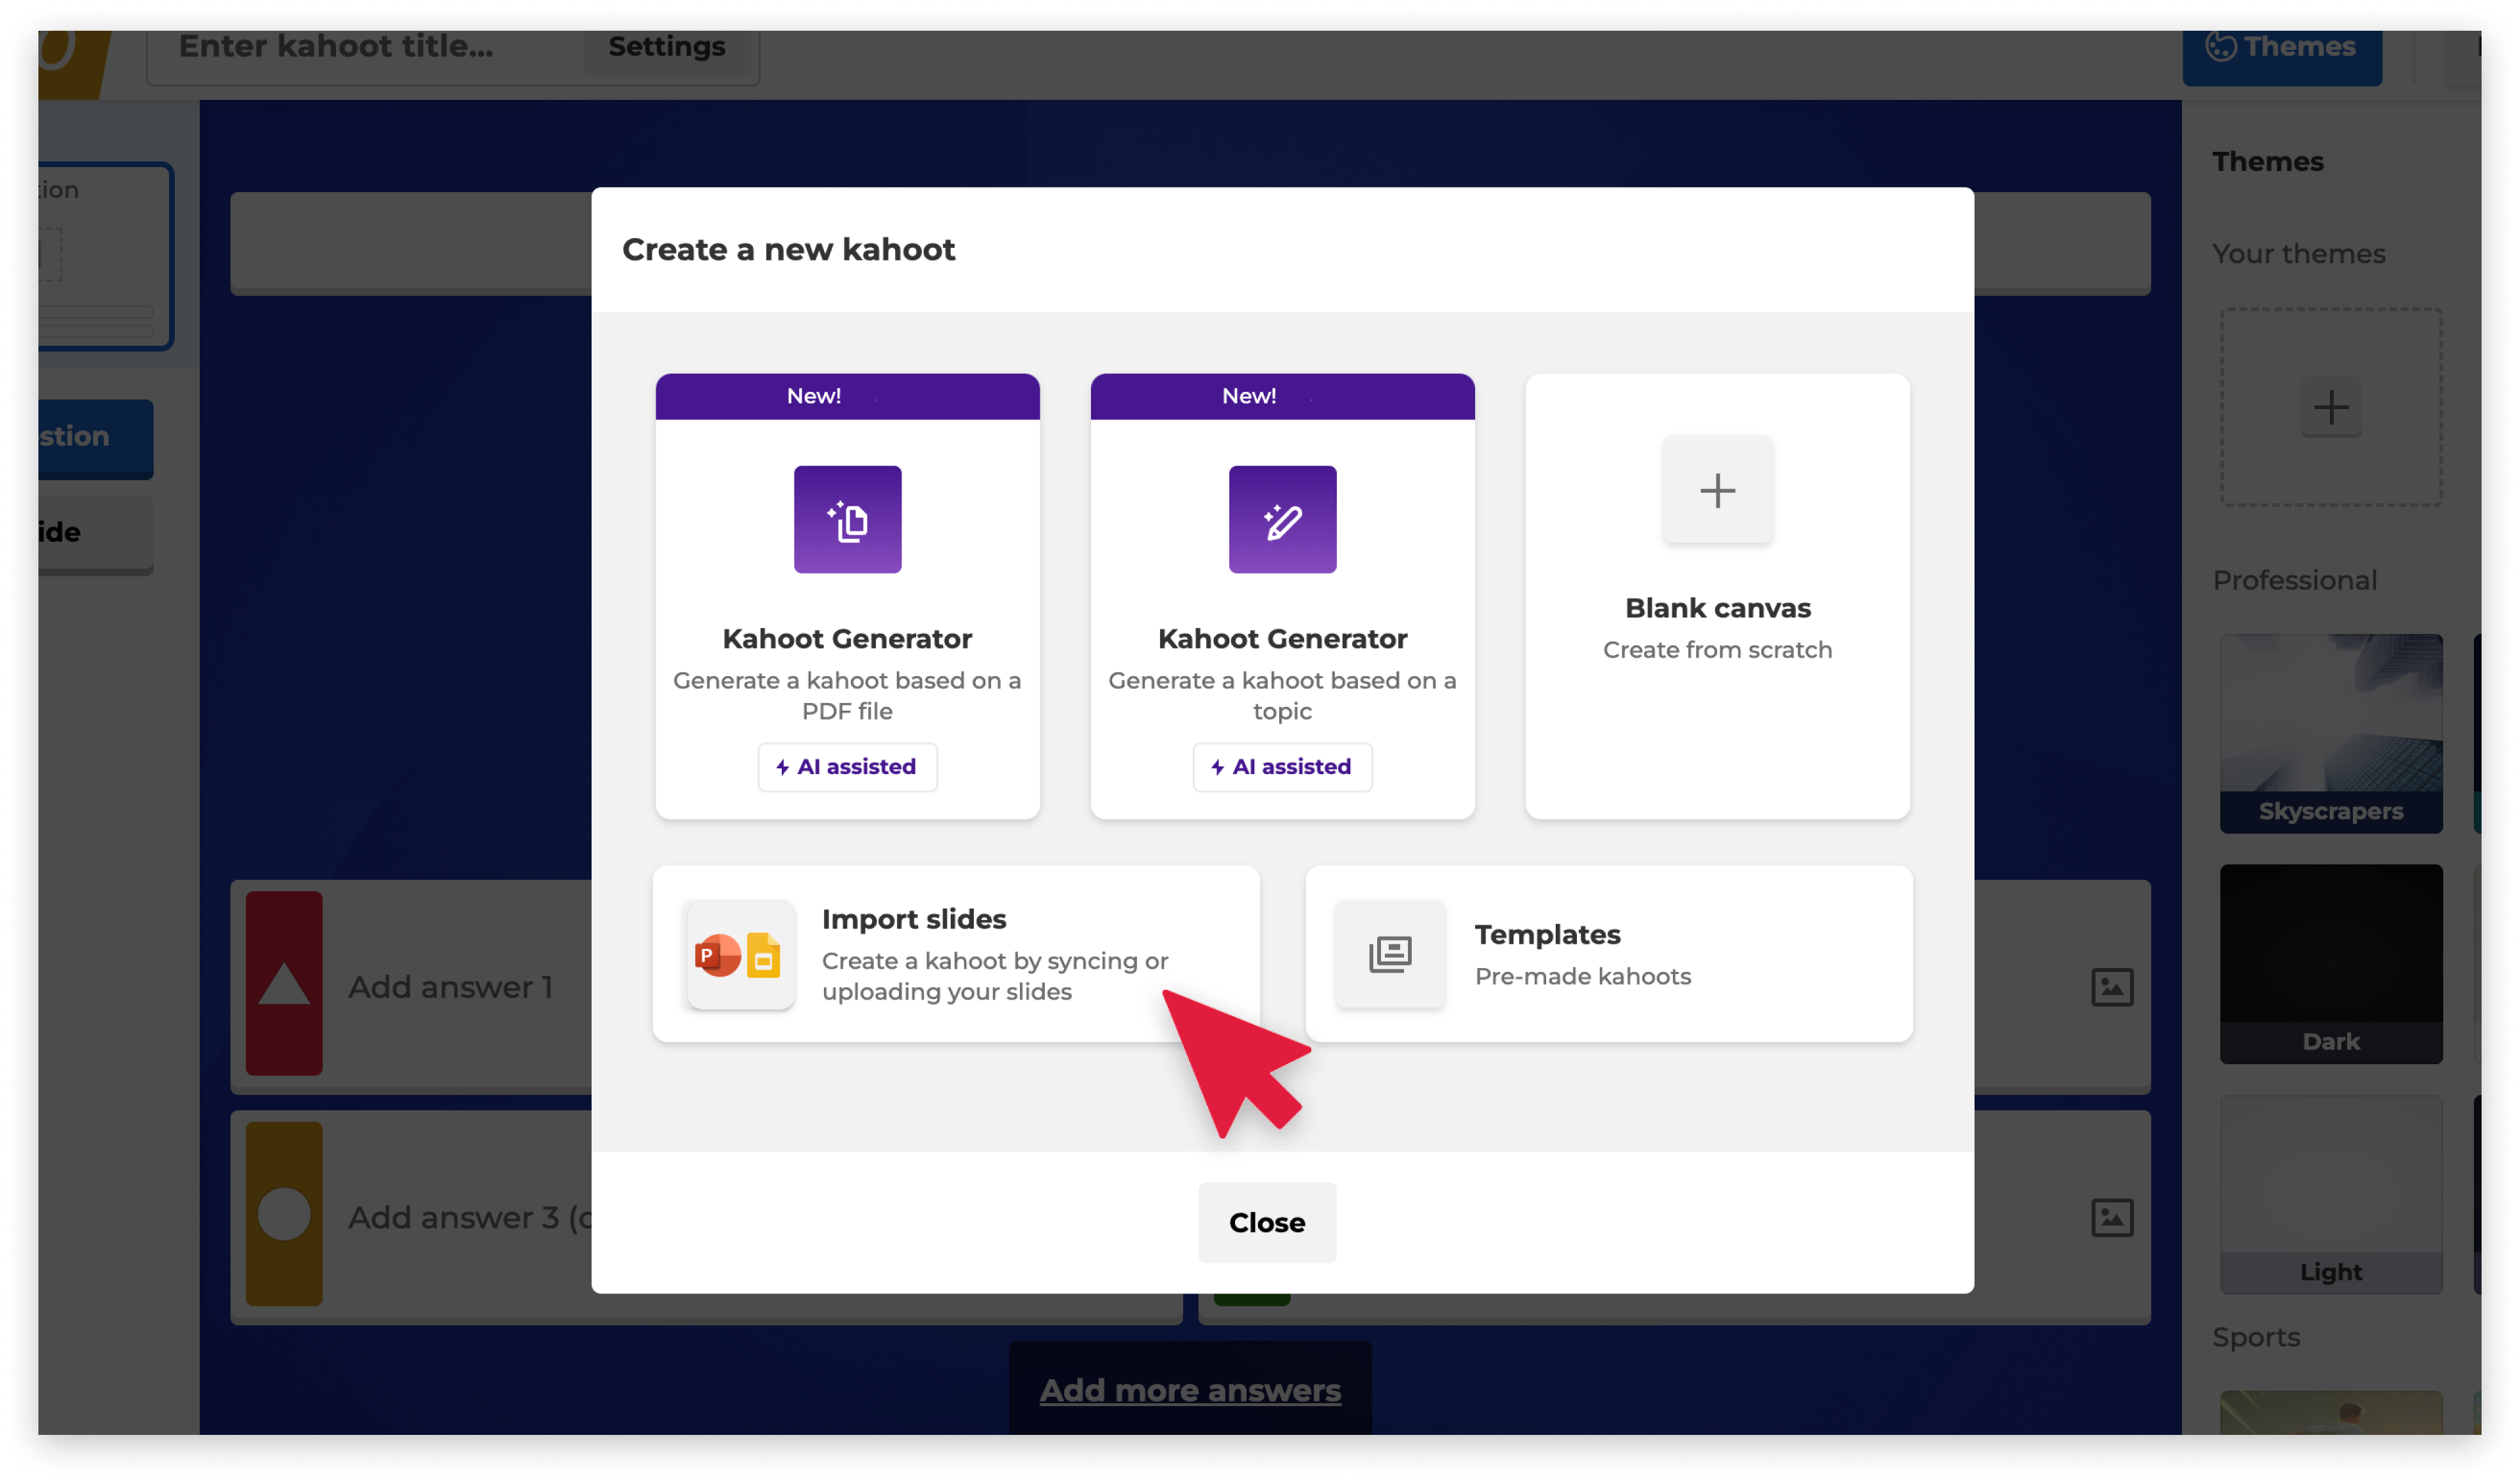Select the Blank canvas card title

click(1717, 608)
